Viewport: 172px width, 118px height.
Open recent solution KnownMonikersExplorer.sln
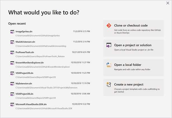pyautogui.click(x=50, y=65)
